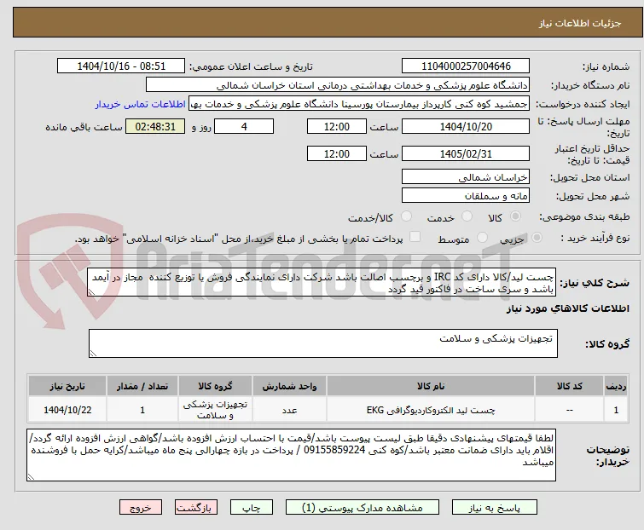Click the گروه کالا textarea تجهیزات پزشکی و سلامت
This screenshot has width=644, height=530.
coord(322,343)
